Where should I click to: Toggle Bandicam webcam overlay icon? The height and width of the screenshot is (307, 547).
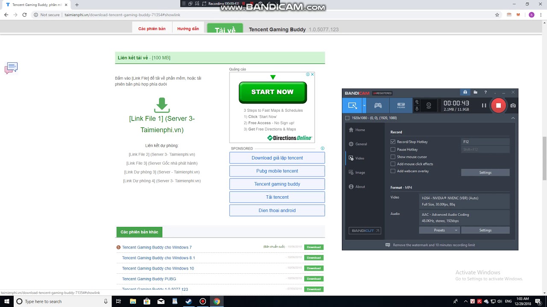click(429, 105)
